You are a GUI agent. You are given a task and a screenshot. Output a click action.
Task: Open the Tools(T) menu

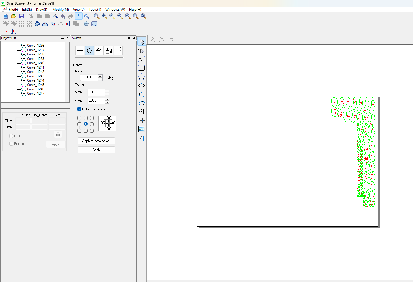95,10
